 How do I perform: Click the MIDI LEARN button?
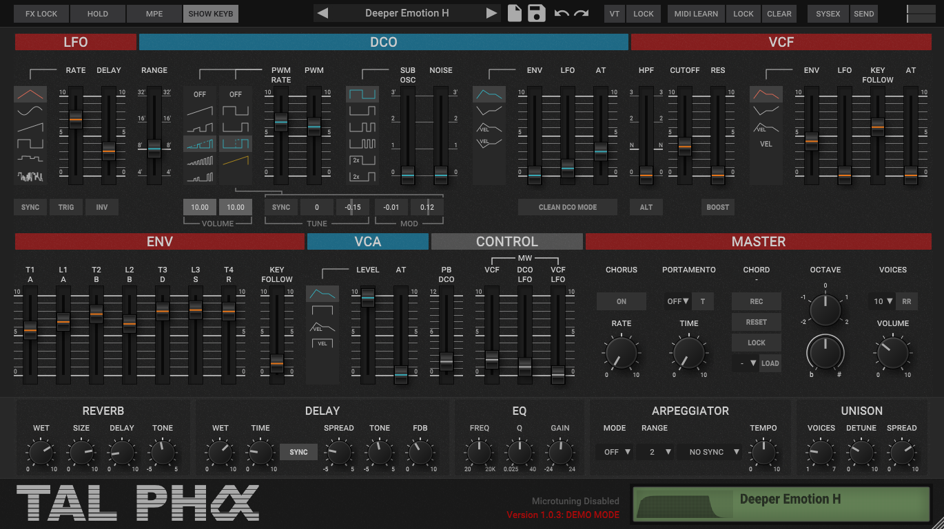point(696,14)
